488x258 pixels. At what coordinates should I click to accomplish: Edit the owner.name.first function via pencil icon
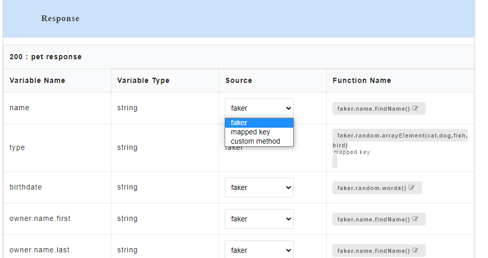(415, 219)
